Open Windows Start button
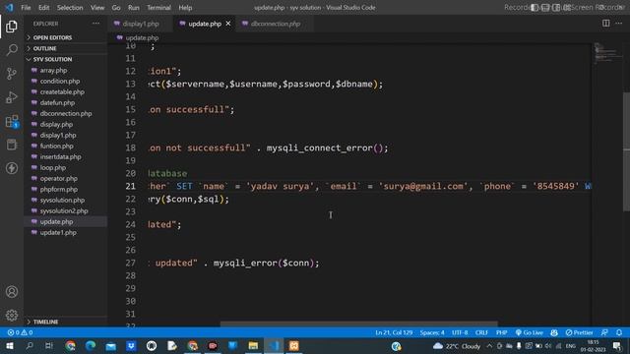The image size is (630, 354). pyautogui.click(x=10, y=345)
